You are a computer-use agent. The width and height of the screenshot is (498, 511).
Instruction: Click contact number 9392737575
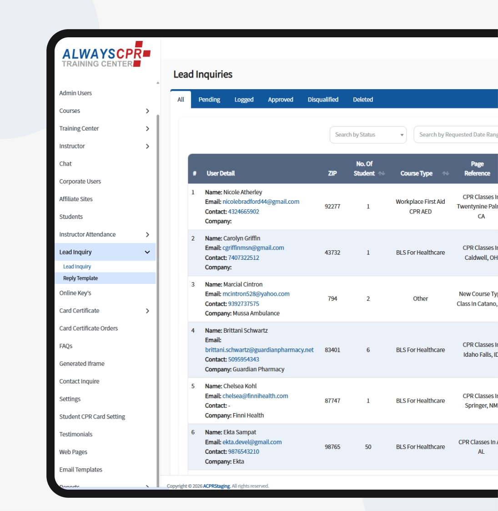coord(244,304)
